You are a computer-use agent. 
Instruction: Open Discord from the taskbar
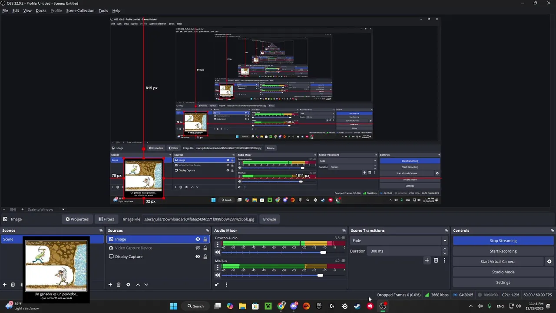click(x=294, y=306)
